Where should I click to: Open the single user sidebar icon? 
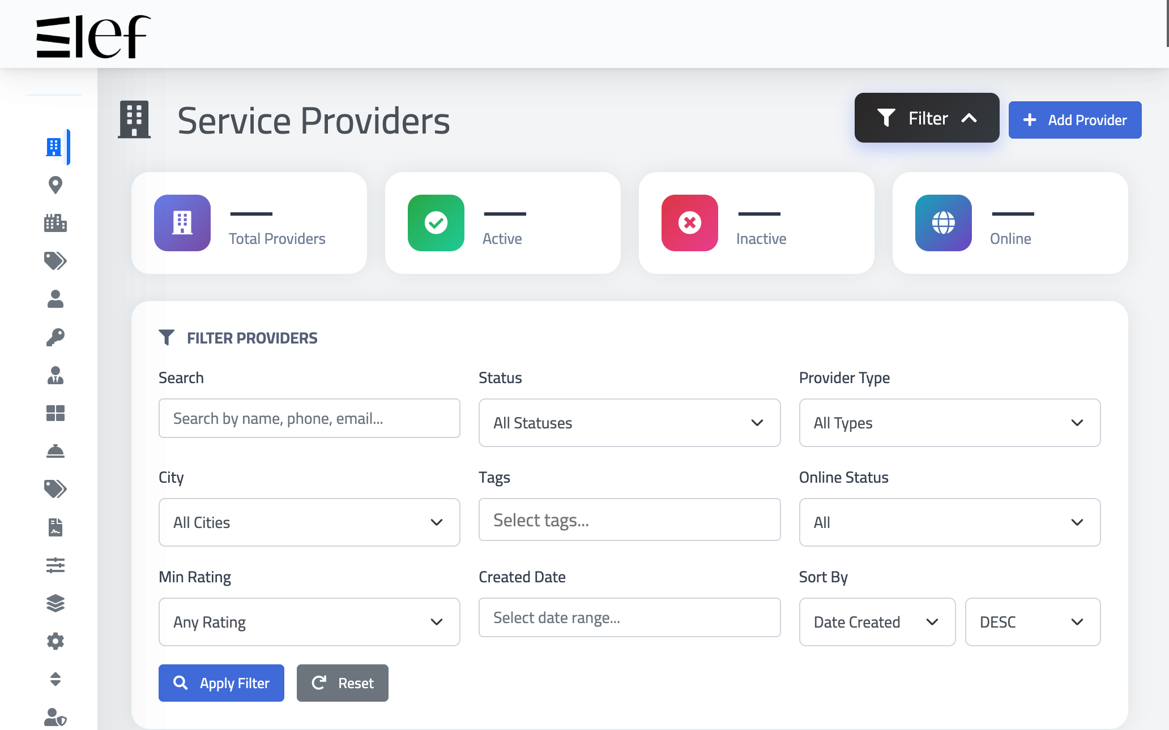coord(55,299)
